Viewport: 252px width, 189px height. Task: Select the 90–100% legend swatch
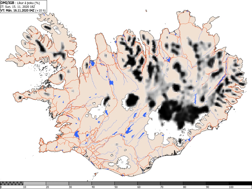pos(217,183)
